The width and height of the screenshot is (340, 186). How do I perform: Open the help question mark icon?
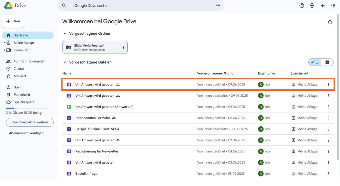point(302,6)
